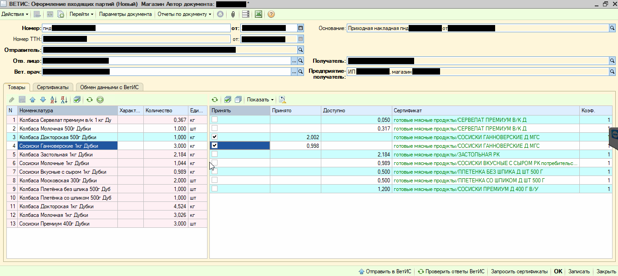Check Принять for first СЕРВЕЛАТ ПРЕМИУМ row
618x276 pixels.
tap(215, 120)
